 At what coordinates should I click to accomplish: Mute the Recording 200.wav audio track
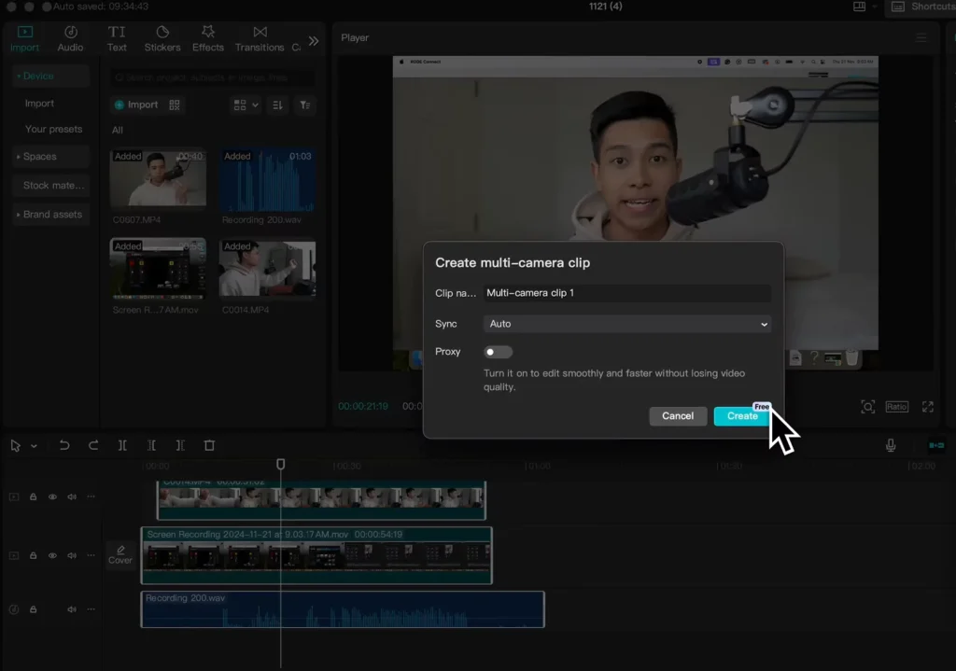tap(72, 609)
